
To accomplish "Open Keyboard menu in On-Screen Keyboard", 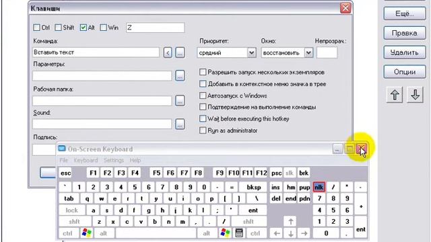I will 86,160.
